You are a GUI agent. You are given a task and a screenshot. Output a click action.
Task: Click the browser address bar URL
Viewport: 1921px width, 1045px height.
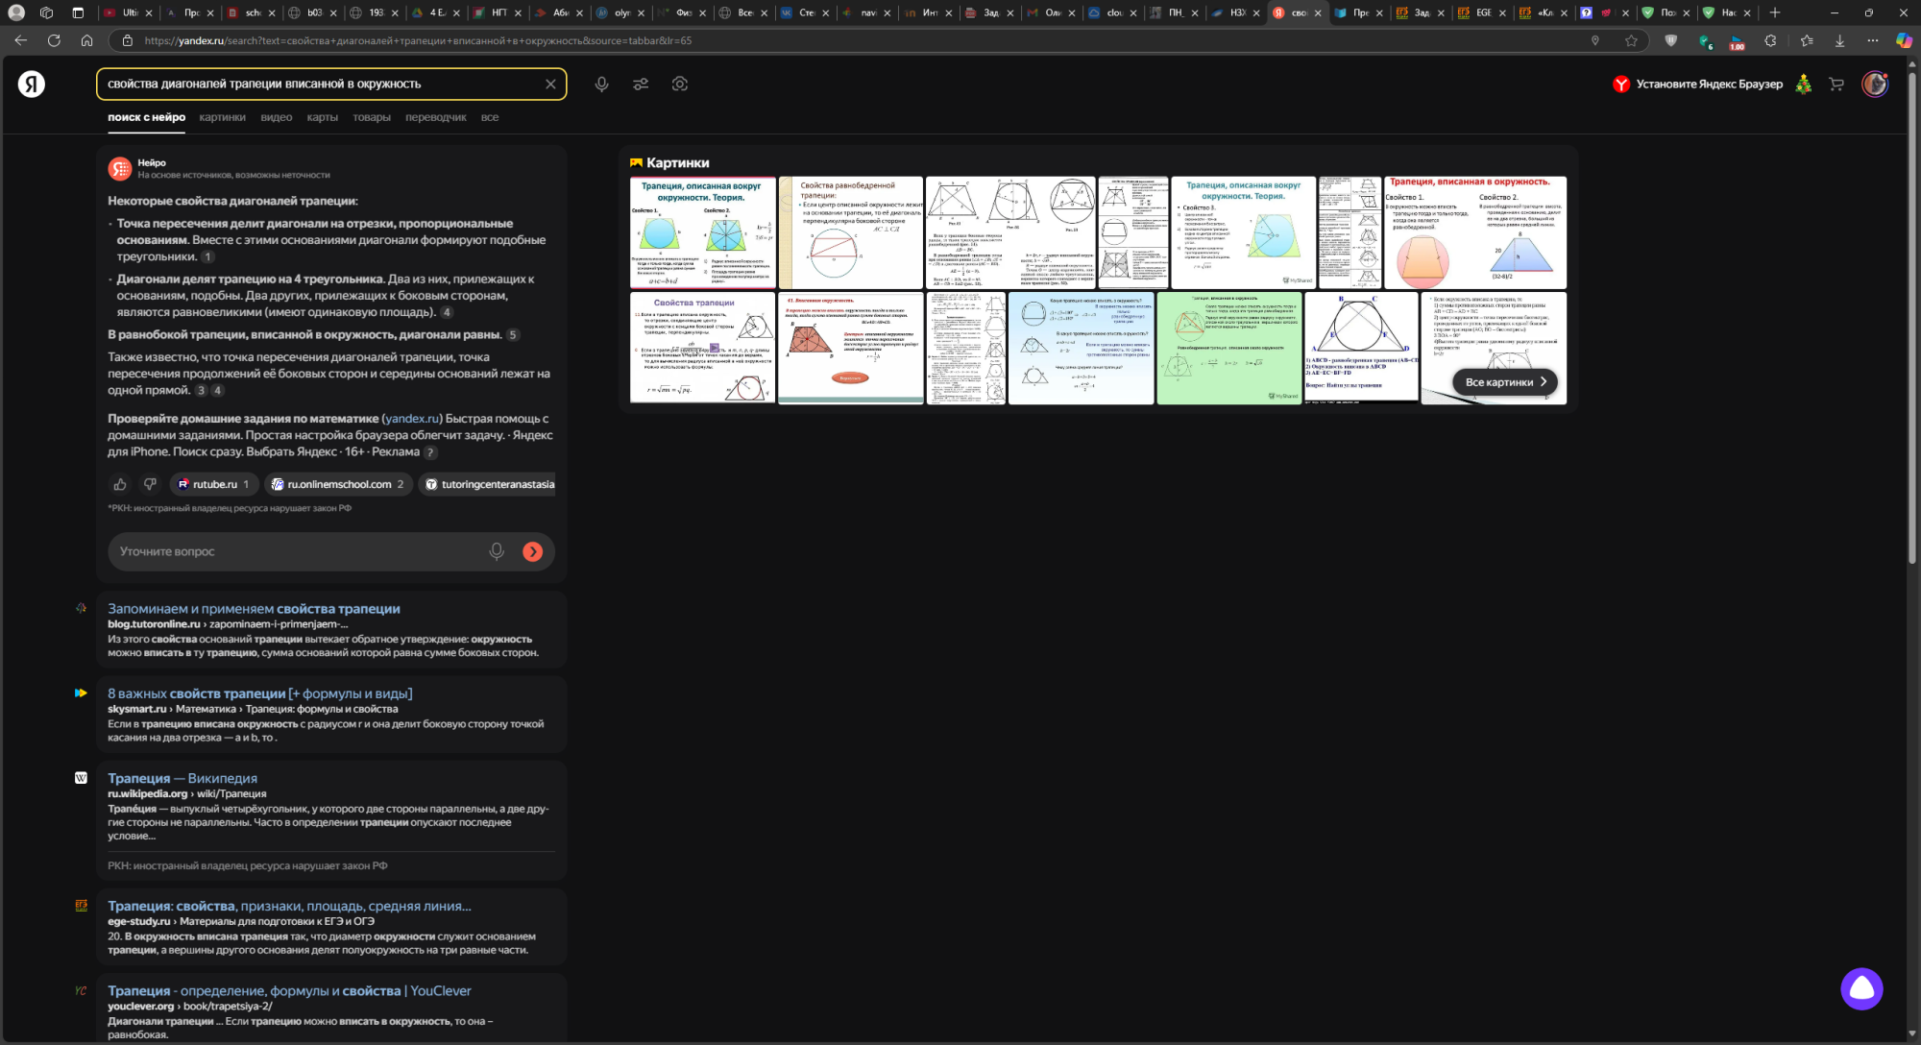(x=418, y=40)
